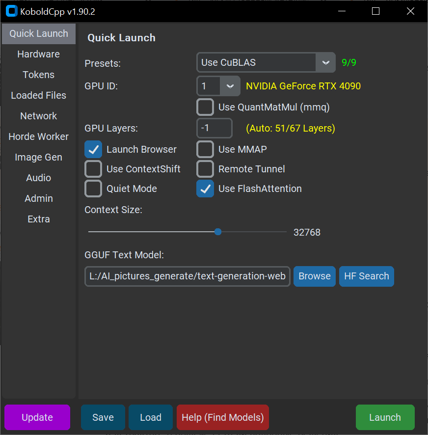Enable Use QuantMatMul (mmq) checkbox
This screenshot has height=435, width=428.
click(x=205, y=107)
